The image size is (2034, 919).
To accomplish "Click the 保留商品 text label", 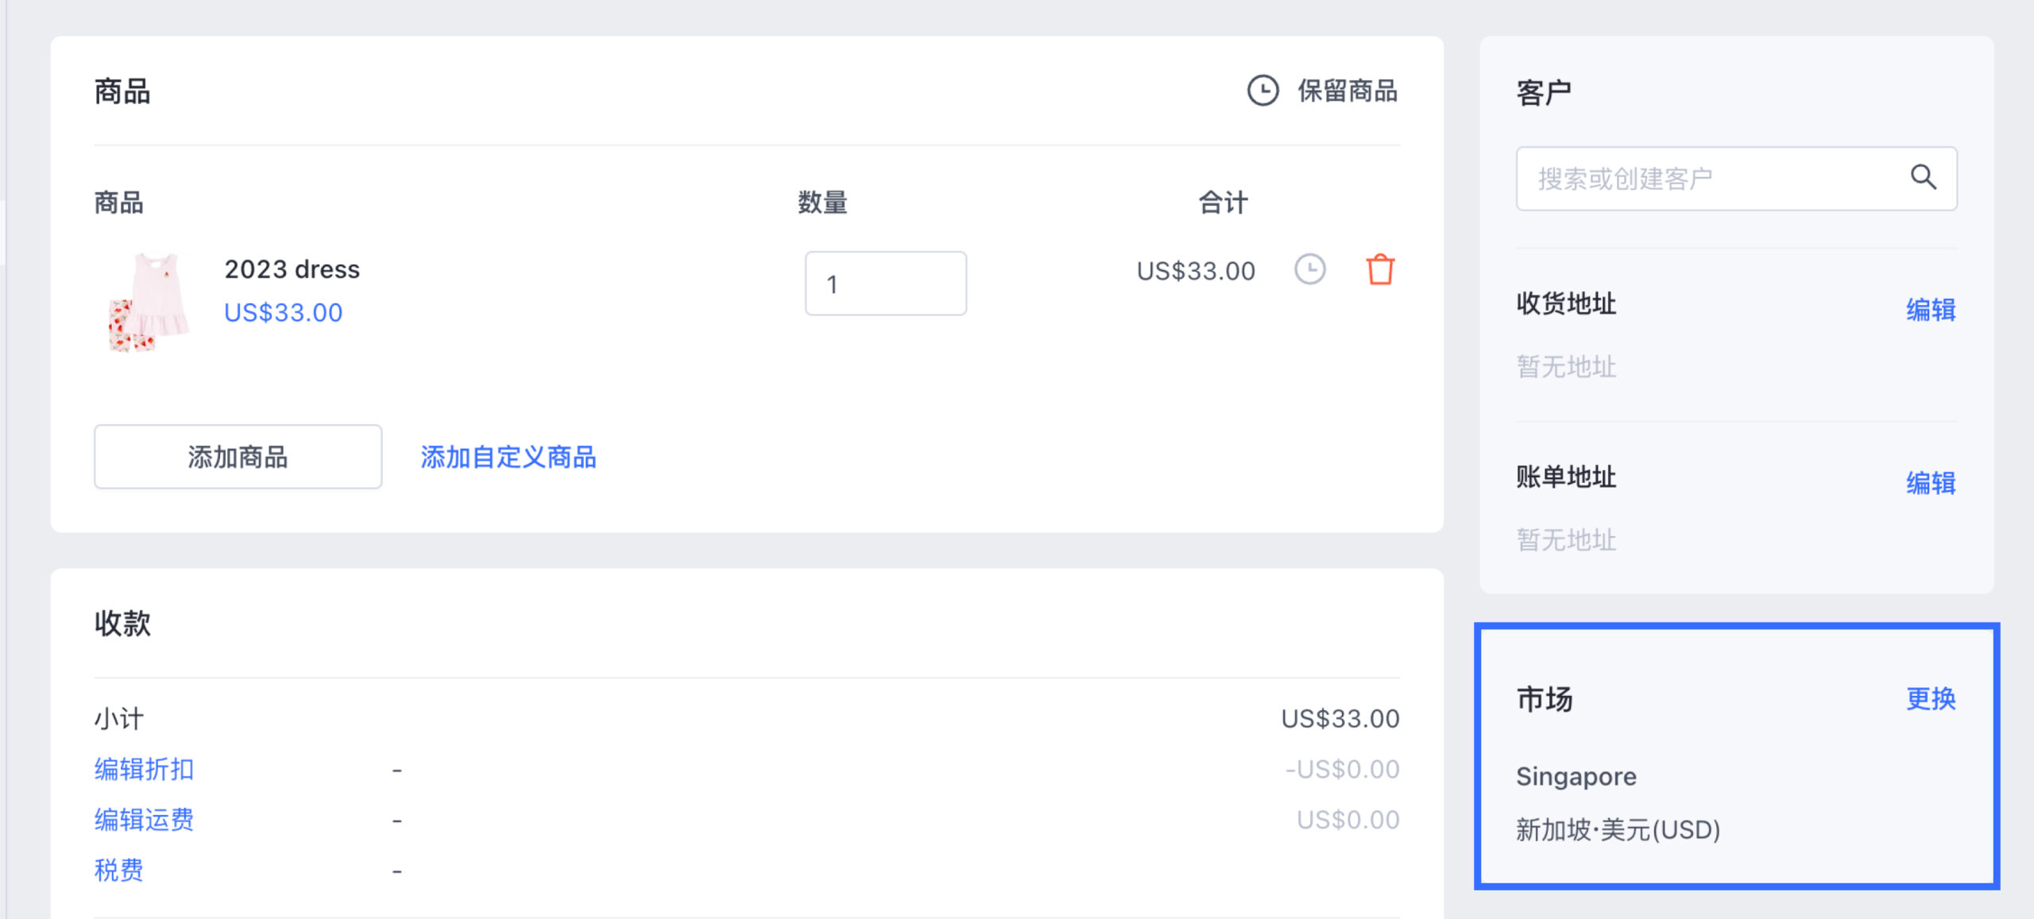I will (x=1348, y=91).
